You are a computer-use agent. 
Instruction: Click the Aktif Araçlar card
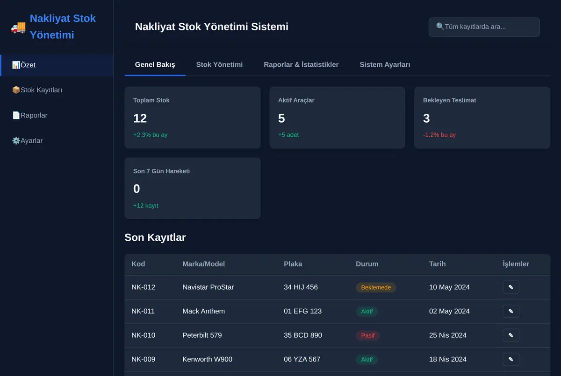point(338,118)
